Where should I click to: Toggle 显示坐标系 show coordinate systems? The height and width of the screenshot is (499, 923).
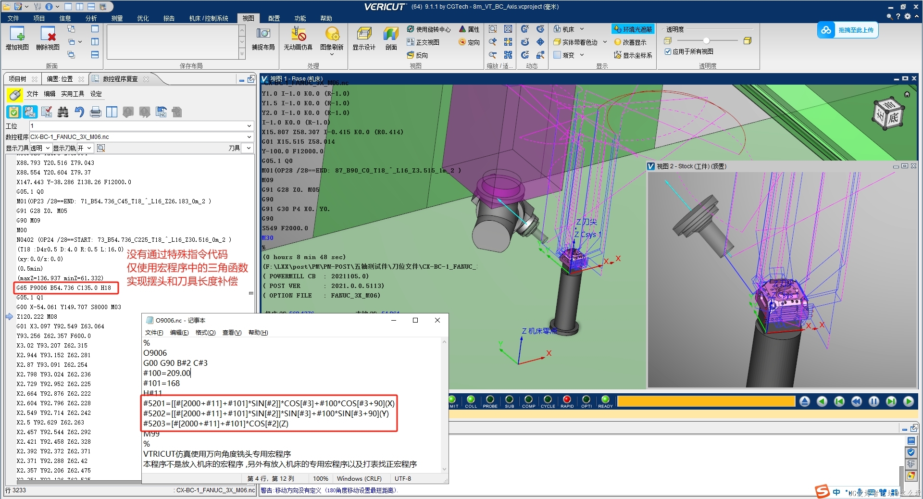coord(633,55)
